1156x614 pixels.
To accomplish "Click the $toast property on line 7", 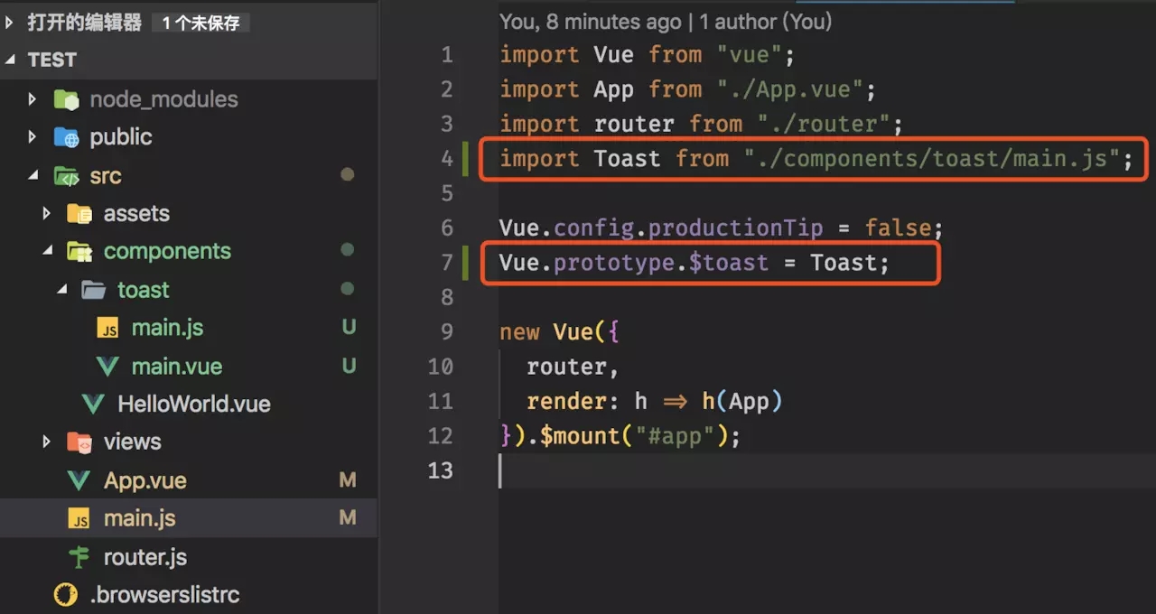I will (x=728, y=263).
